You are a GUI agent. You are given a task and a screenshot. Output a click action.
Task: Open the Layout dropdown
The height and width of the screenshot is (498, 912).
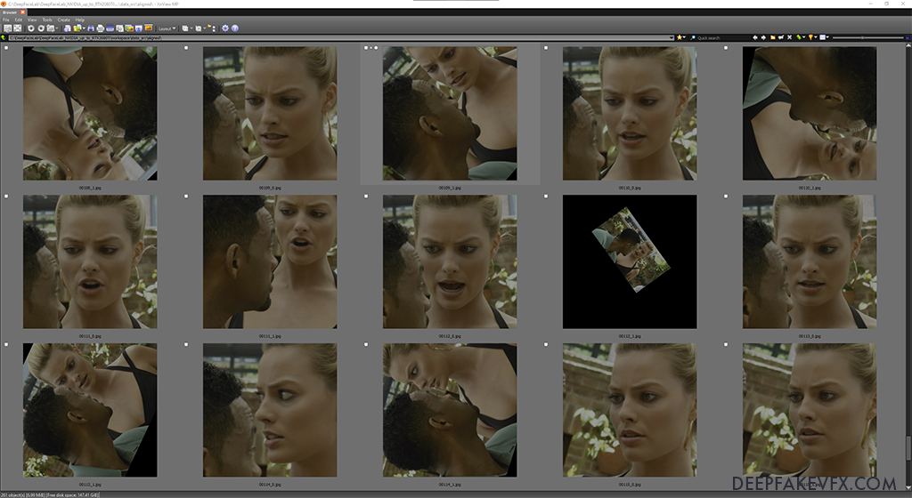click(167, 28)
